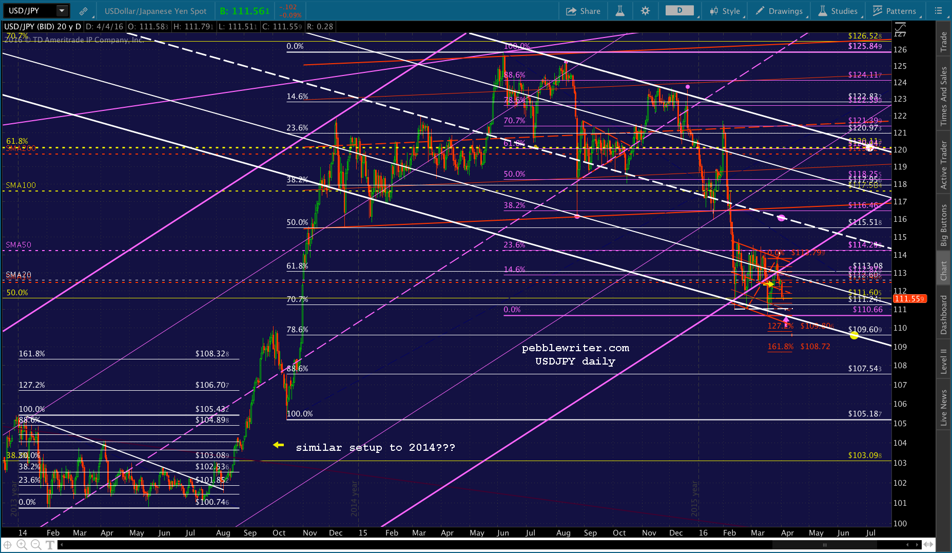Image resolution: width=952 pixels, height=553 pixels.
Task: Open the Studies dropdown menu
Action: click(x=838, y=11)
